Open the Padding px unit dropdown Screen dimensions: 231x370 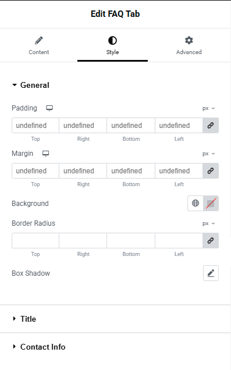pyautogui.click(x=208, y=108)
